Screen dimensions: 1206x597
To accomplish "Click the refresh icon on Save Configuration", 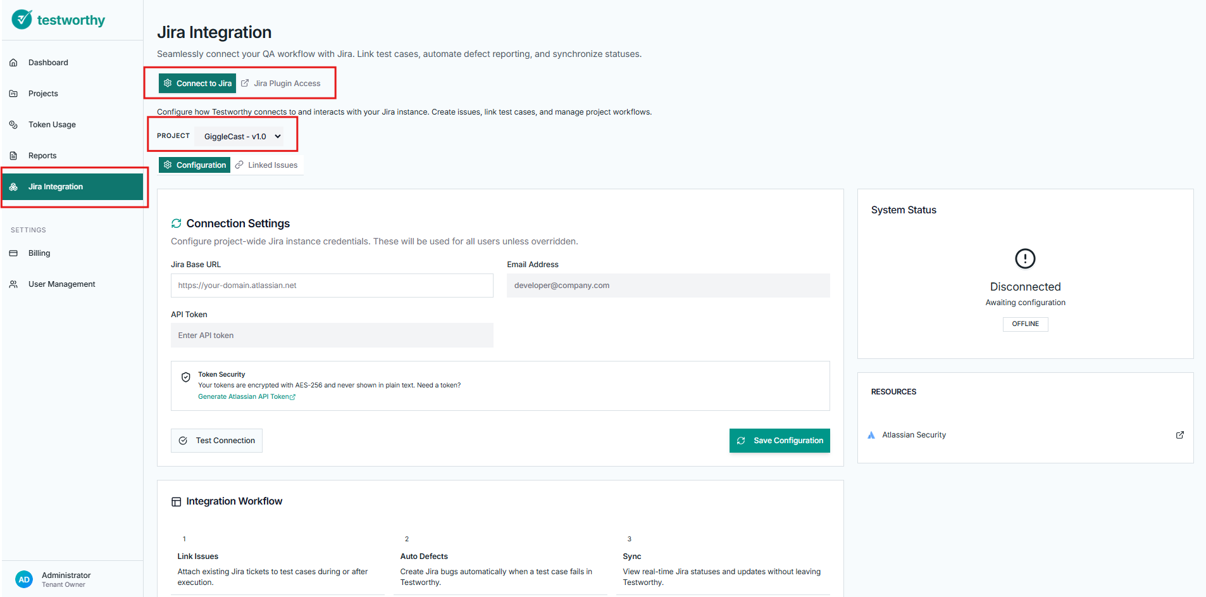I will pos(741,441).
